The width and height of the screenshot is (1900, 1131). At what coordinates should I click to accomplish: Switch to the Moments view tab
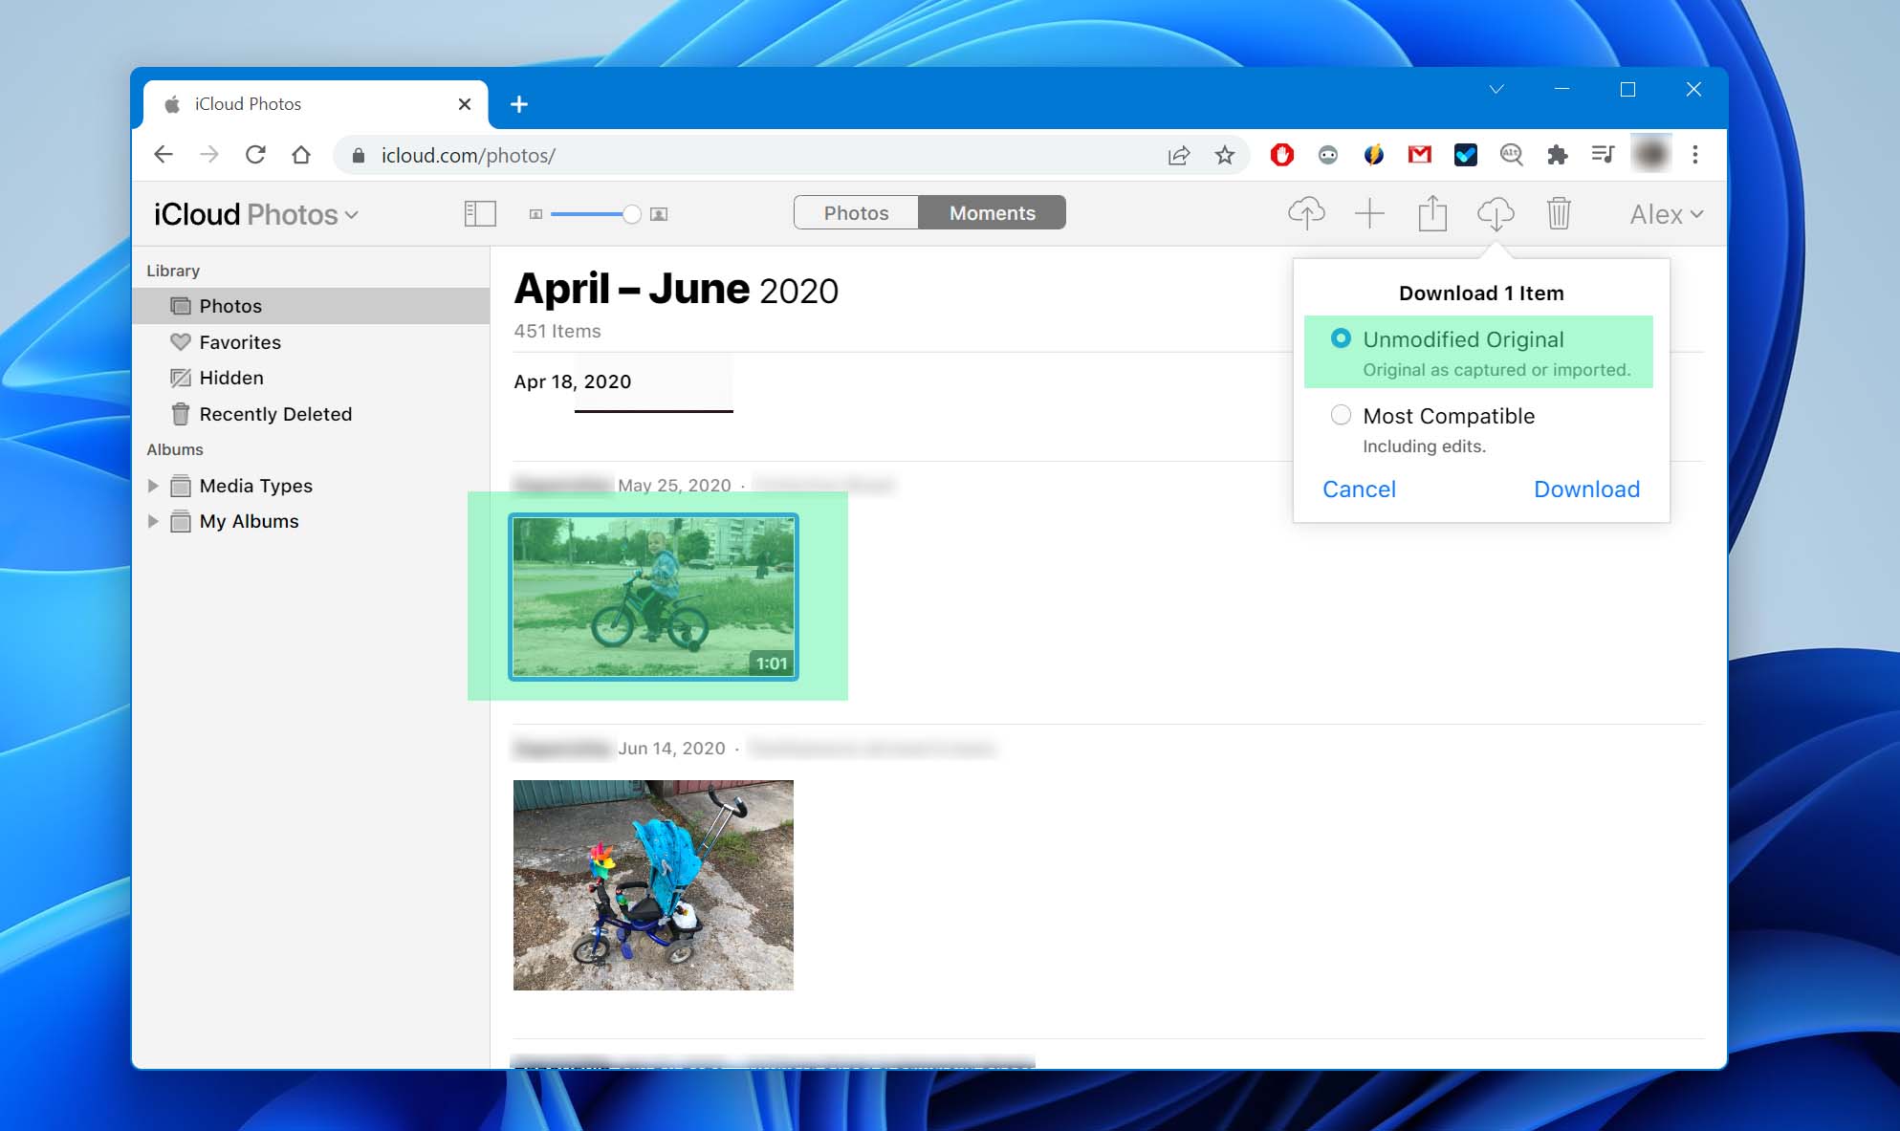coord(992,212)
